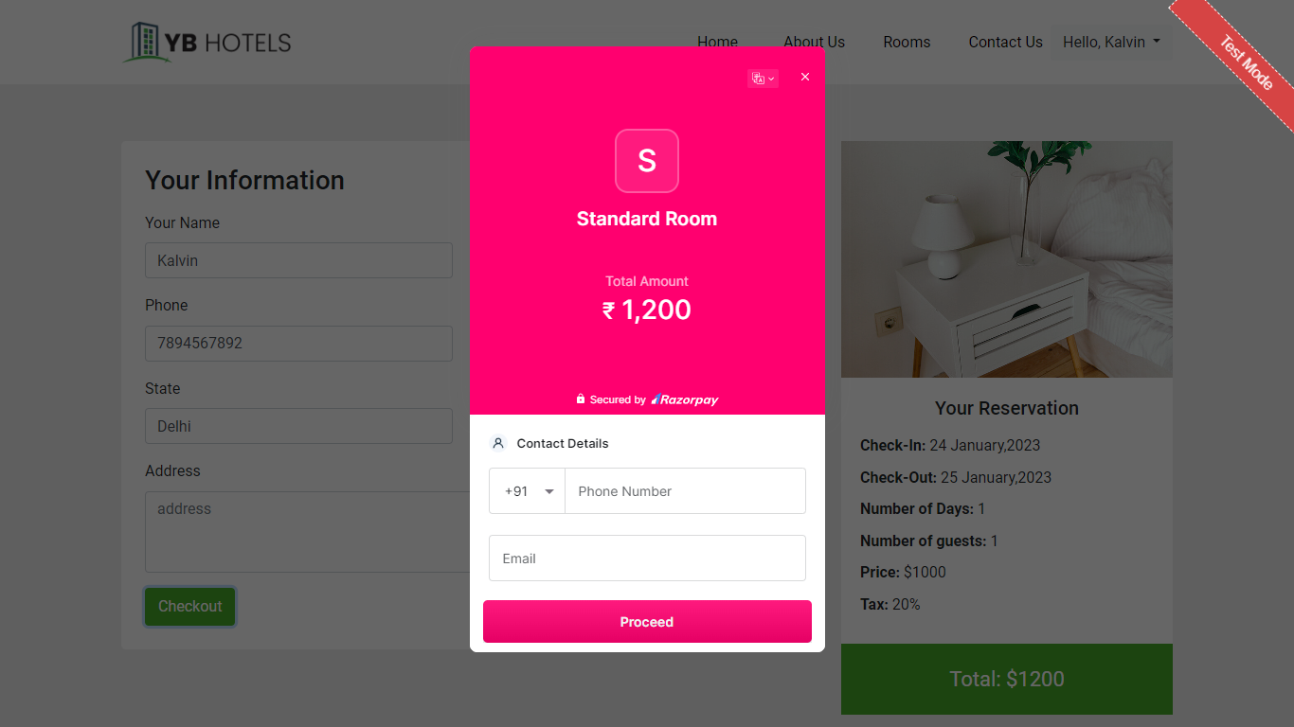1294x727 pixels.
Task: Click the Razorpay logo
Action: [x=685, y=399]
